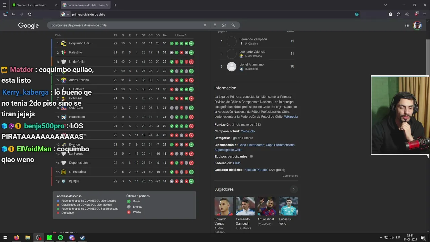This screenshot has height=242, width=430.
Task: Click Audax Italiano crest icon
Action: [63, 80]
